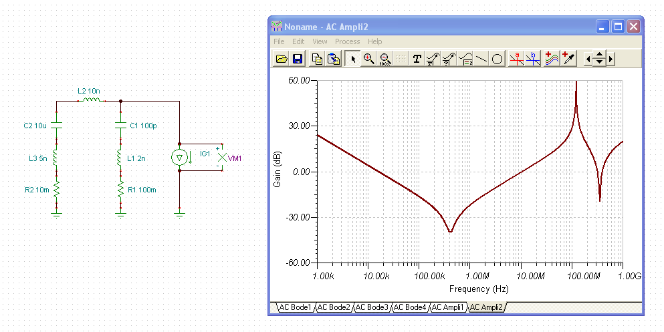Select the L3 5n inductor in schematic
The image size is (664, 332).
(56, 158)
